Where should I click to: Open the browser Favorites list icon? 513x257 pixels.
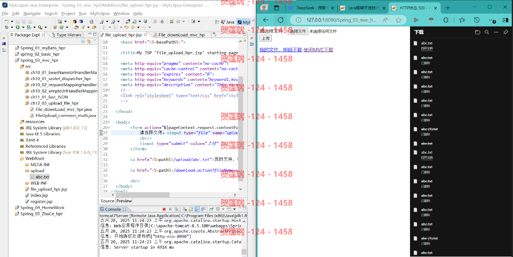coord(462,20)
